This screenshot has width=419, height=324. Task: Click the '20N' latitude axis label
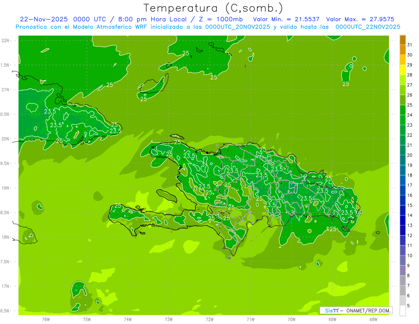pyautogui.click(x=5, y=139)
